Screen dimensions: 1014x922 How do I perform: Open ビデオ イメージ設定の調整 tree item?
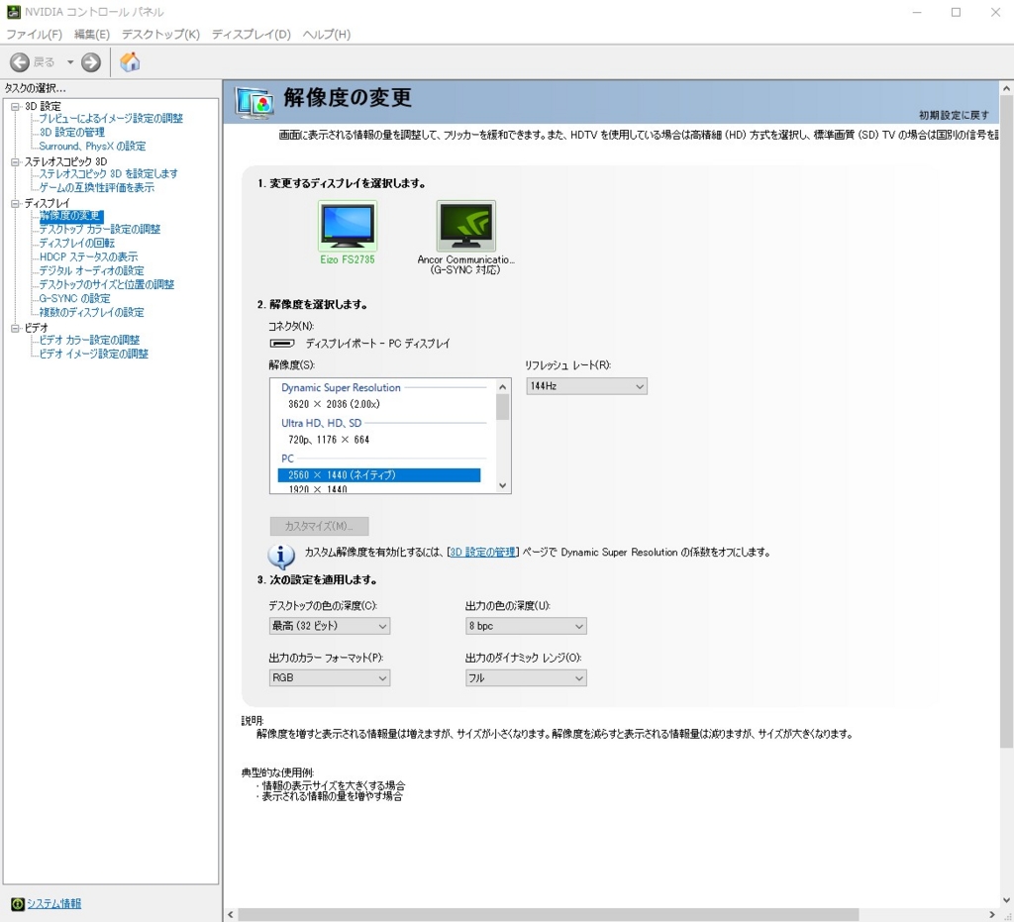[x=94, y=354]
